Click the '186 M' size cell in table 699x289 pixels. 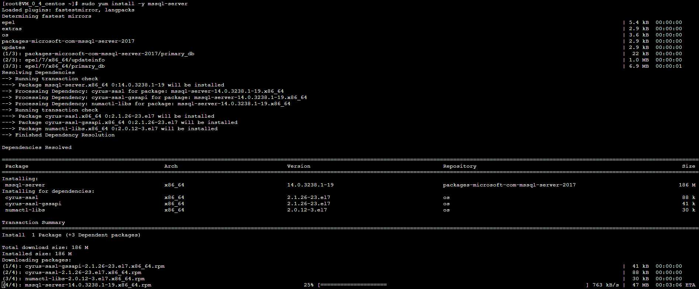click(x=687, y=185)
